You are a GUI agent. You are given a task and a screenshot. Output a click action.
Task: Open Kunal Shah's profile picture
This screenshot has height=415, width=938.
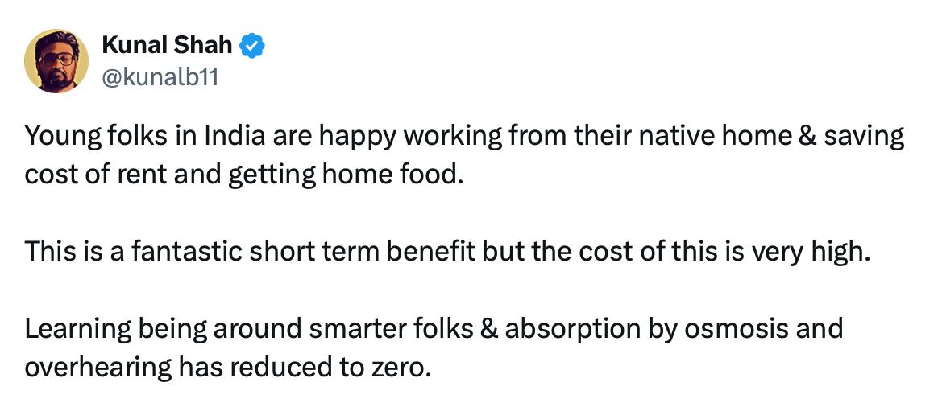click(56, 61)
